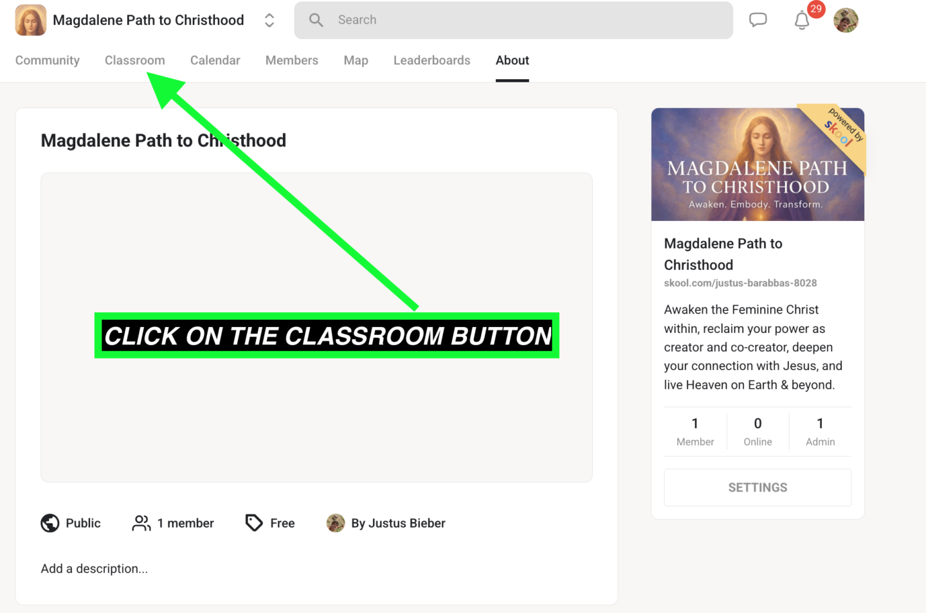The width and height of the screenshot is (926, 613).
Task: Click the sidebar group description paragraph
Action: pyautogui.click(x=753, y=348)
